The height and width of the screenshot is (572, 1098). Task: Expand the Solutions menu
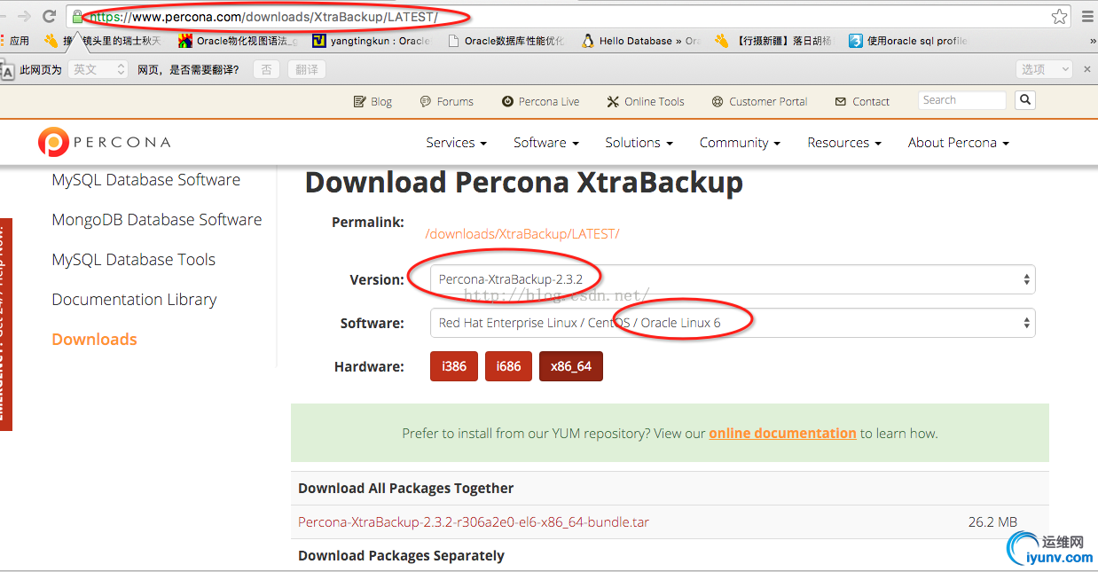(x=639, y=143)
